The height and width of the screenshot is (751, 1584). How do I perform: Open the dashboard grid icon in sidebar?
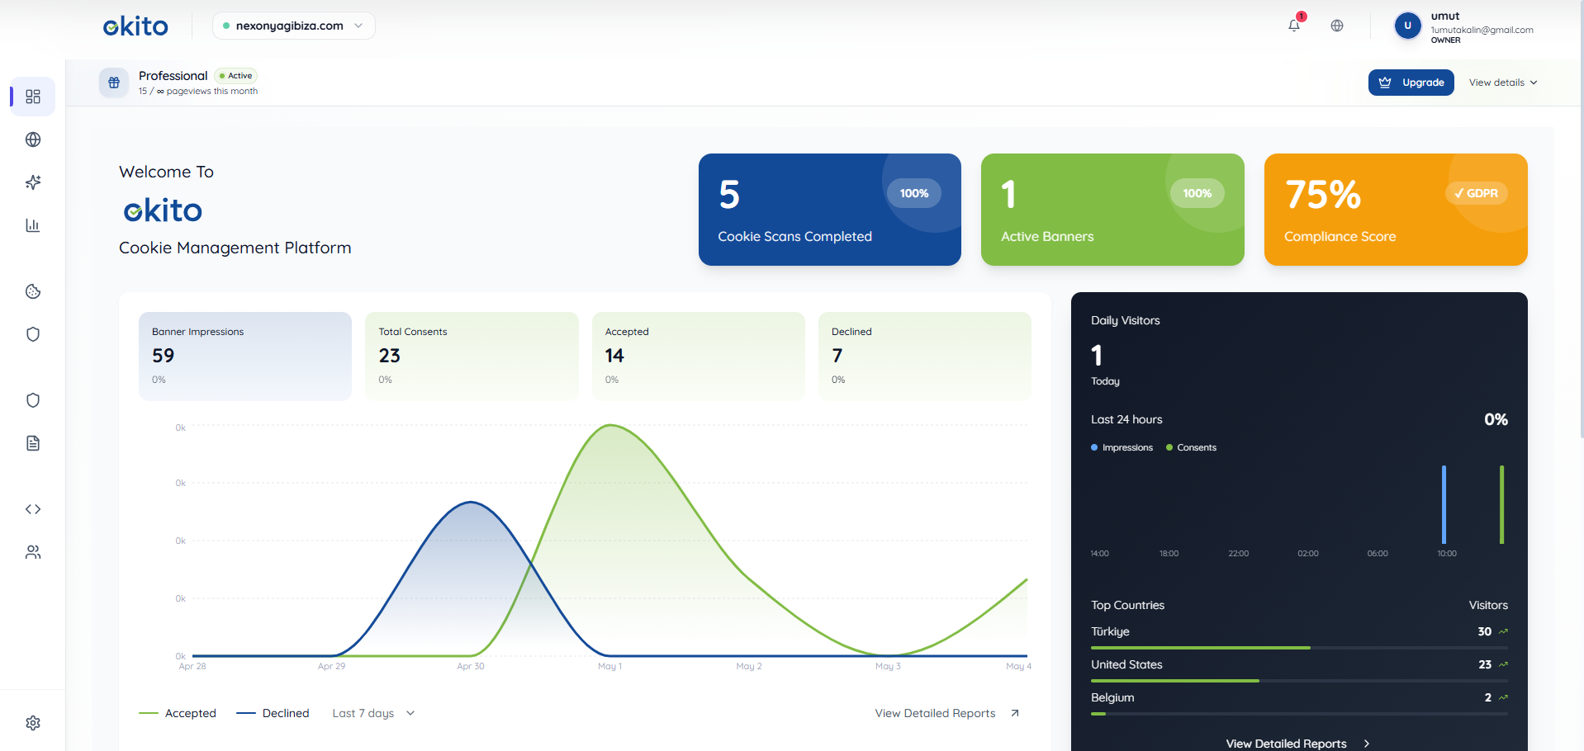33,97
